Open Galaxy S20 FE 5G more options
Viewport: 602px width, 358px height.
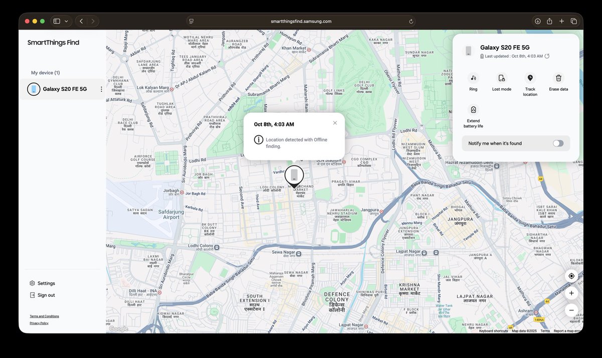coord(101,89)
